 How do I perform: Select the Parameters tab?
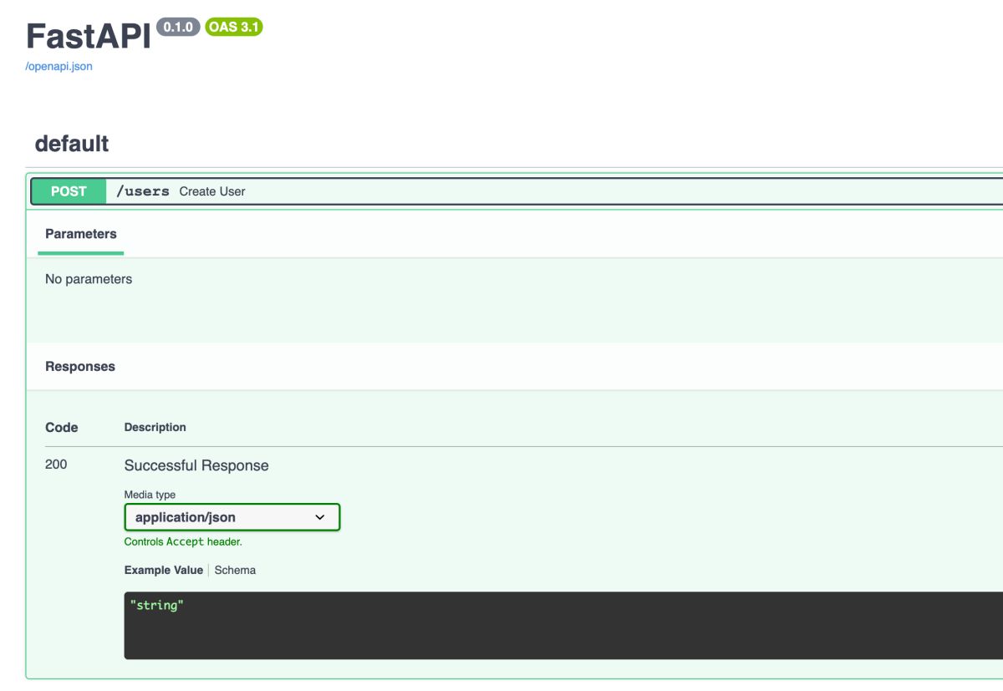(81, 234)
